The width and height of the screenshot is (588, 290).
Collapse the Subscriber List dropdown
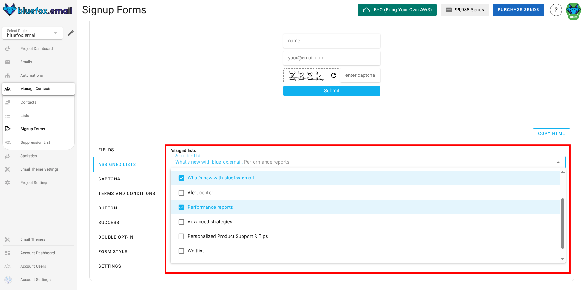[558, 162]
